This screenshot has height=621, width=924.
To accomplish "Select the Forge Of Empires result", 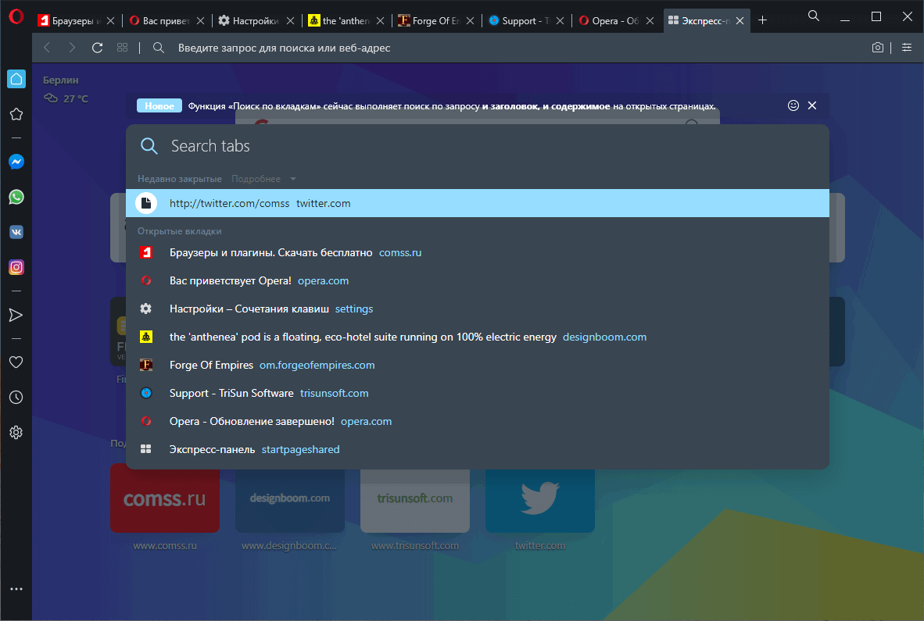I will click(478, 365).
